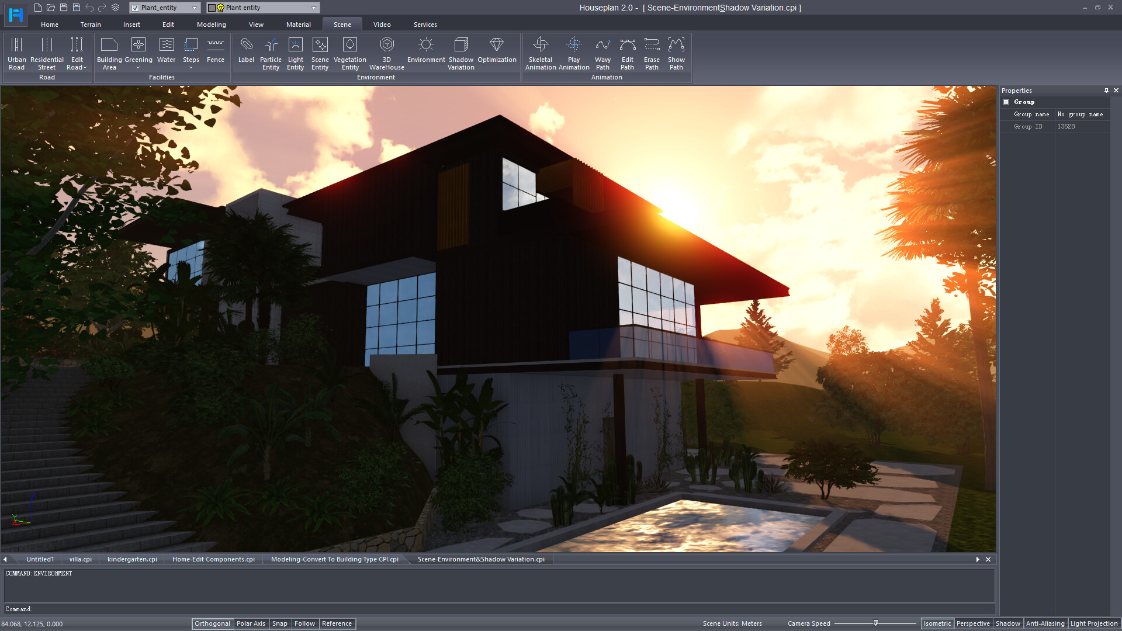Open the villa.cpi document tab
1122x631 pixels.
(80, 559)
